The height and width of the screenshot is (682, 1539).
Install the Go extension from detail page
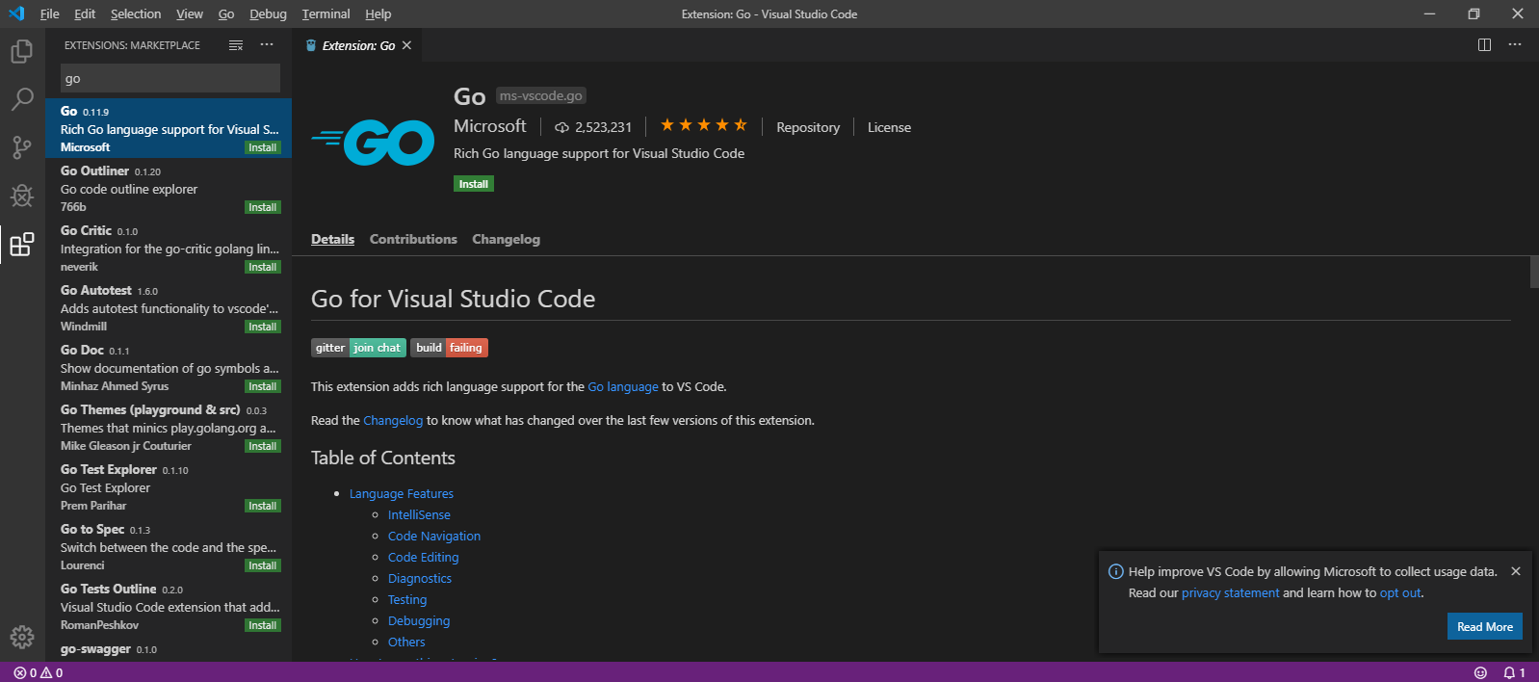[x=474, y=184]
